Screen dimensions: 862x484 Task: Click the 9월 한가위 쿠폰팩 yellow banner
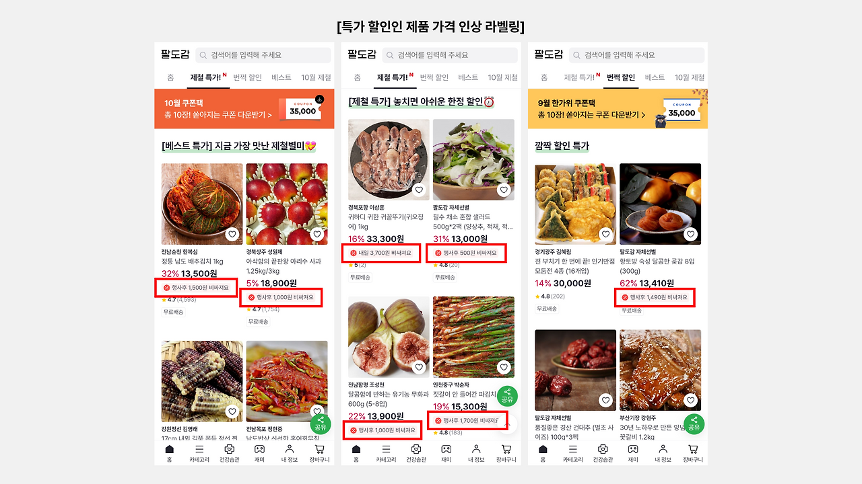tap(618, 109)
